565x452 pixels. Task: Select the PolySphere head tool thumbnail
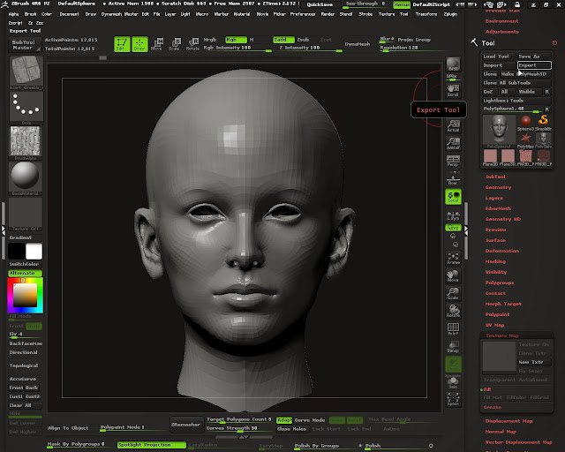[x=498, y=129]
